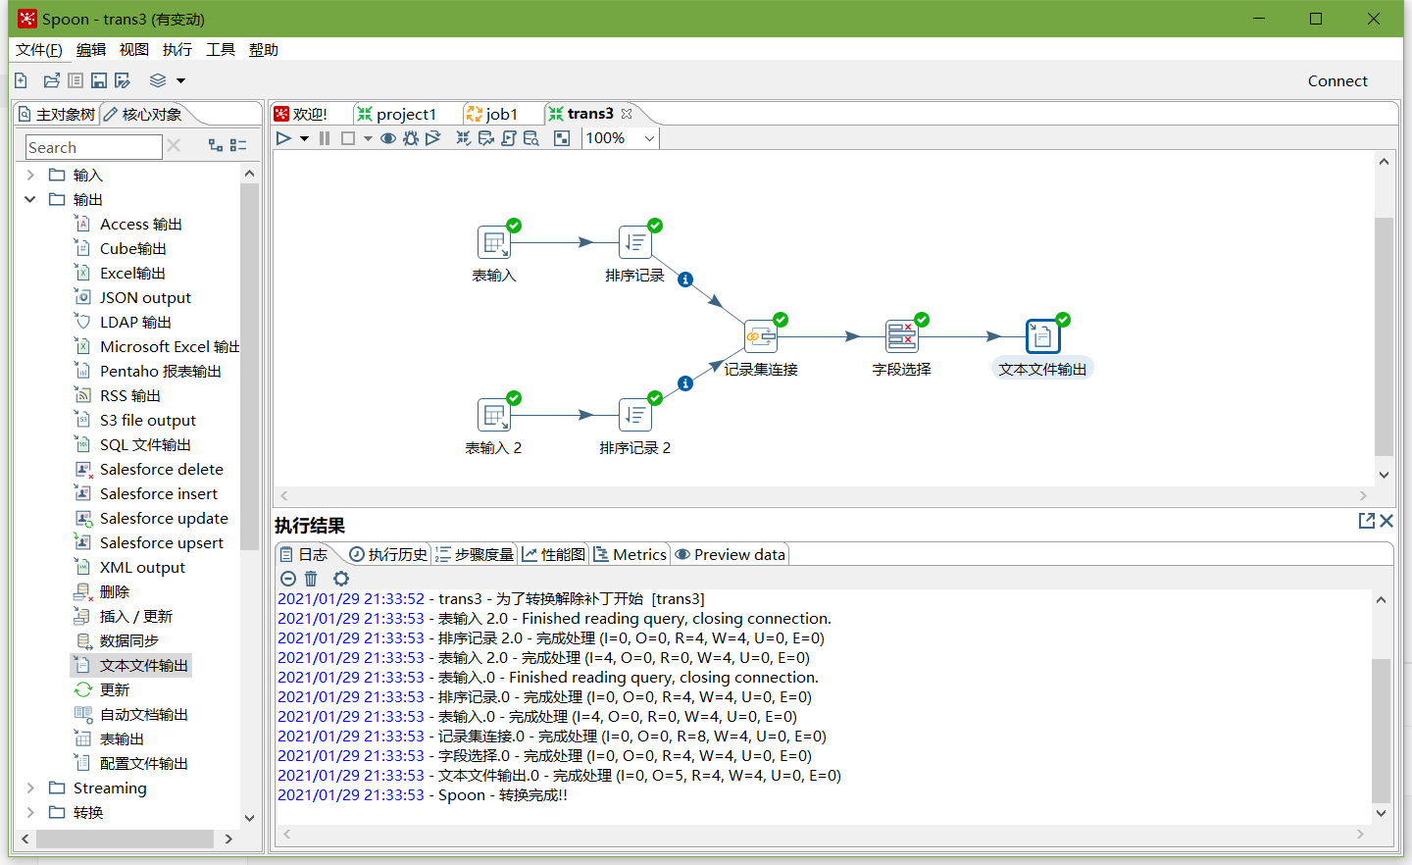The image size is (1412, 865).
Task: Click the Preview transformation eye icon
Action: pos(388,138)
